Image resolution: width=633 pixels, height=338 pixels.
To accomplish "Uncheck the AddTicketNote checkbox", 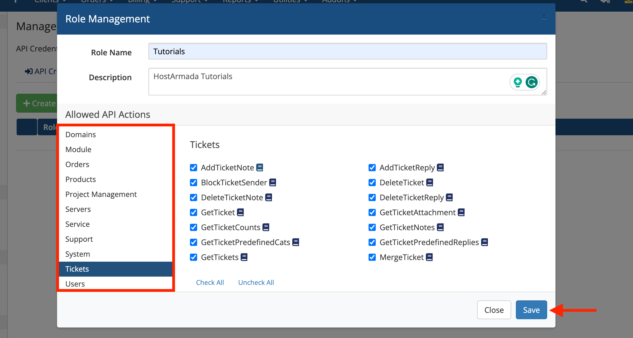I will pyautogui.click(x=194, y=168).
